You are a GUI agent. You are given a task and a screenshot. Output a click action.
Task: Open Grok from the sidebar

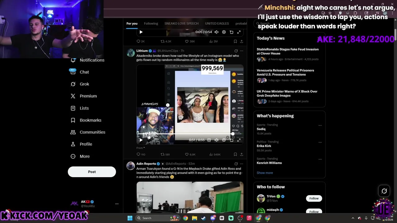pos(80,84)
